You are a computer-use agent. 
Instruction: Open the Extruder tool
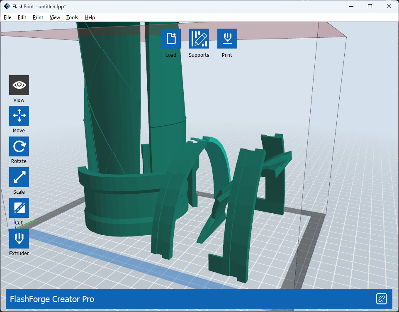click(x=19, y=239)
